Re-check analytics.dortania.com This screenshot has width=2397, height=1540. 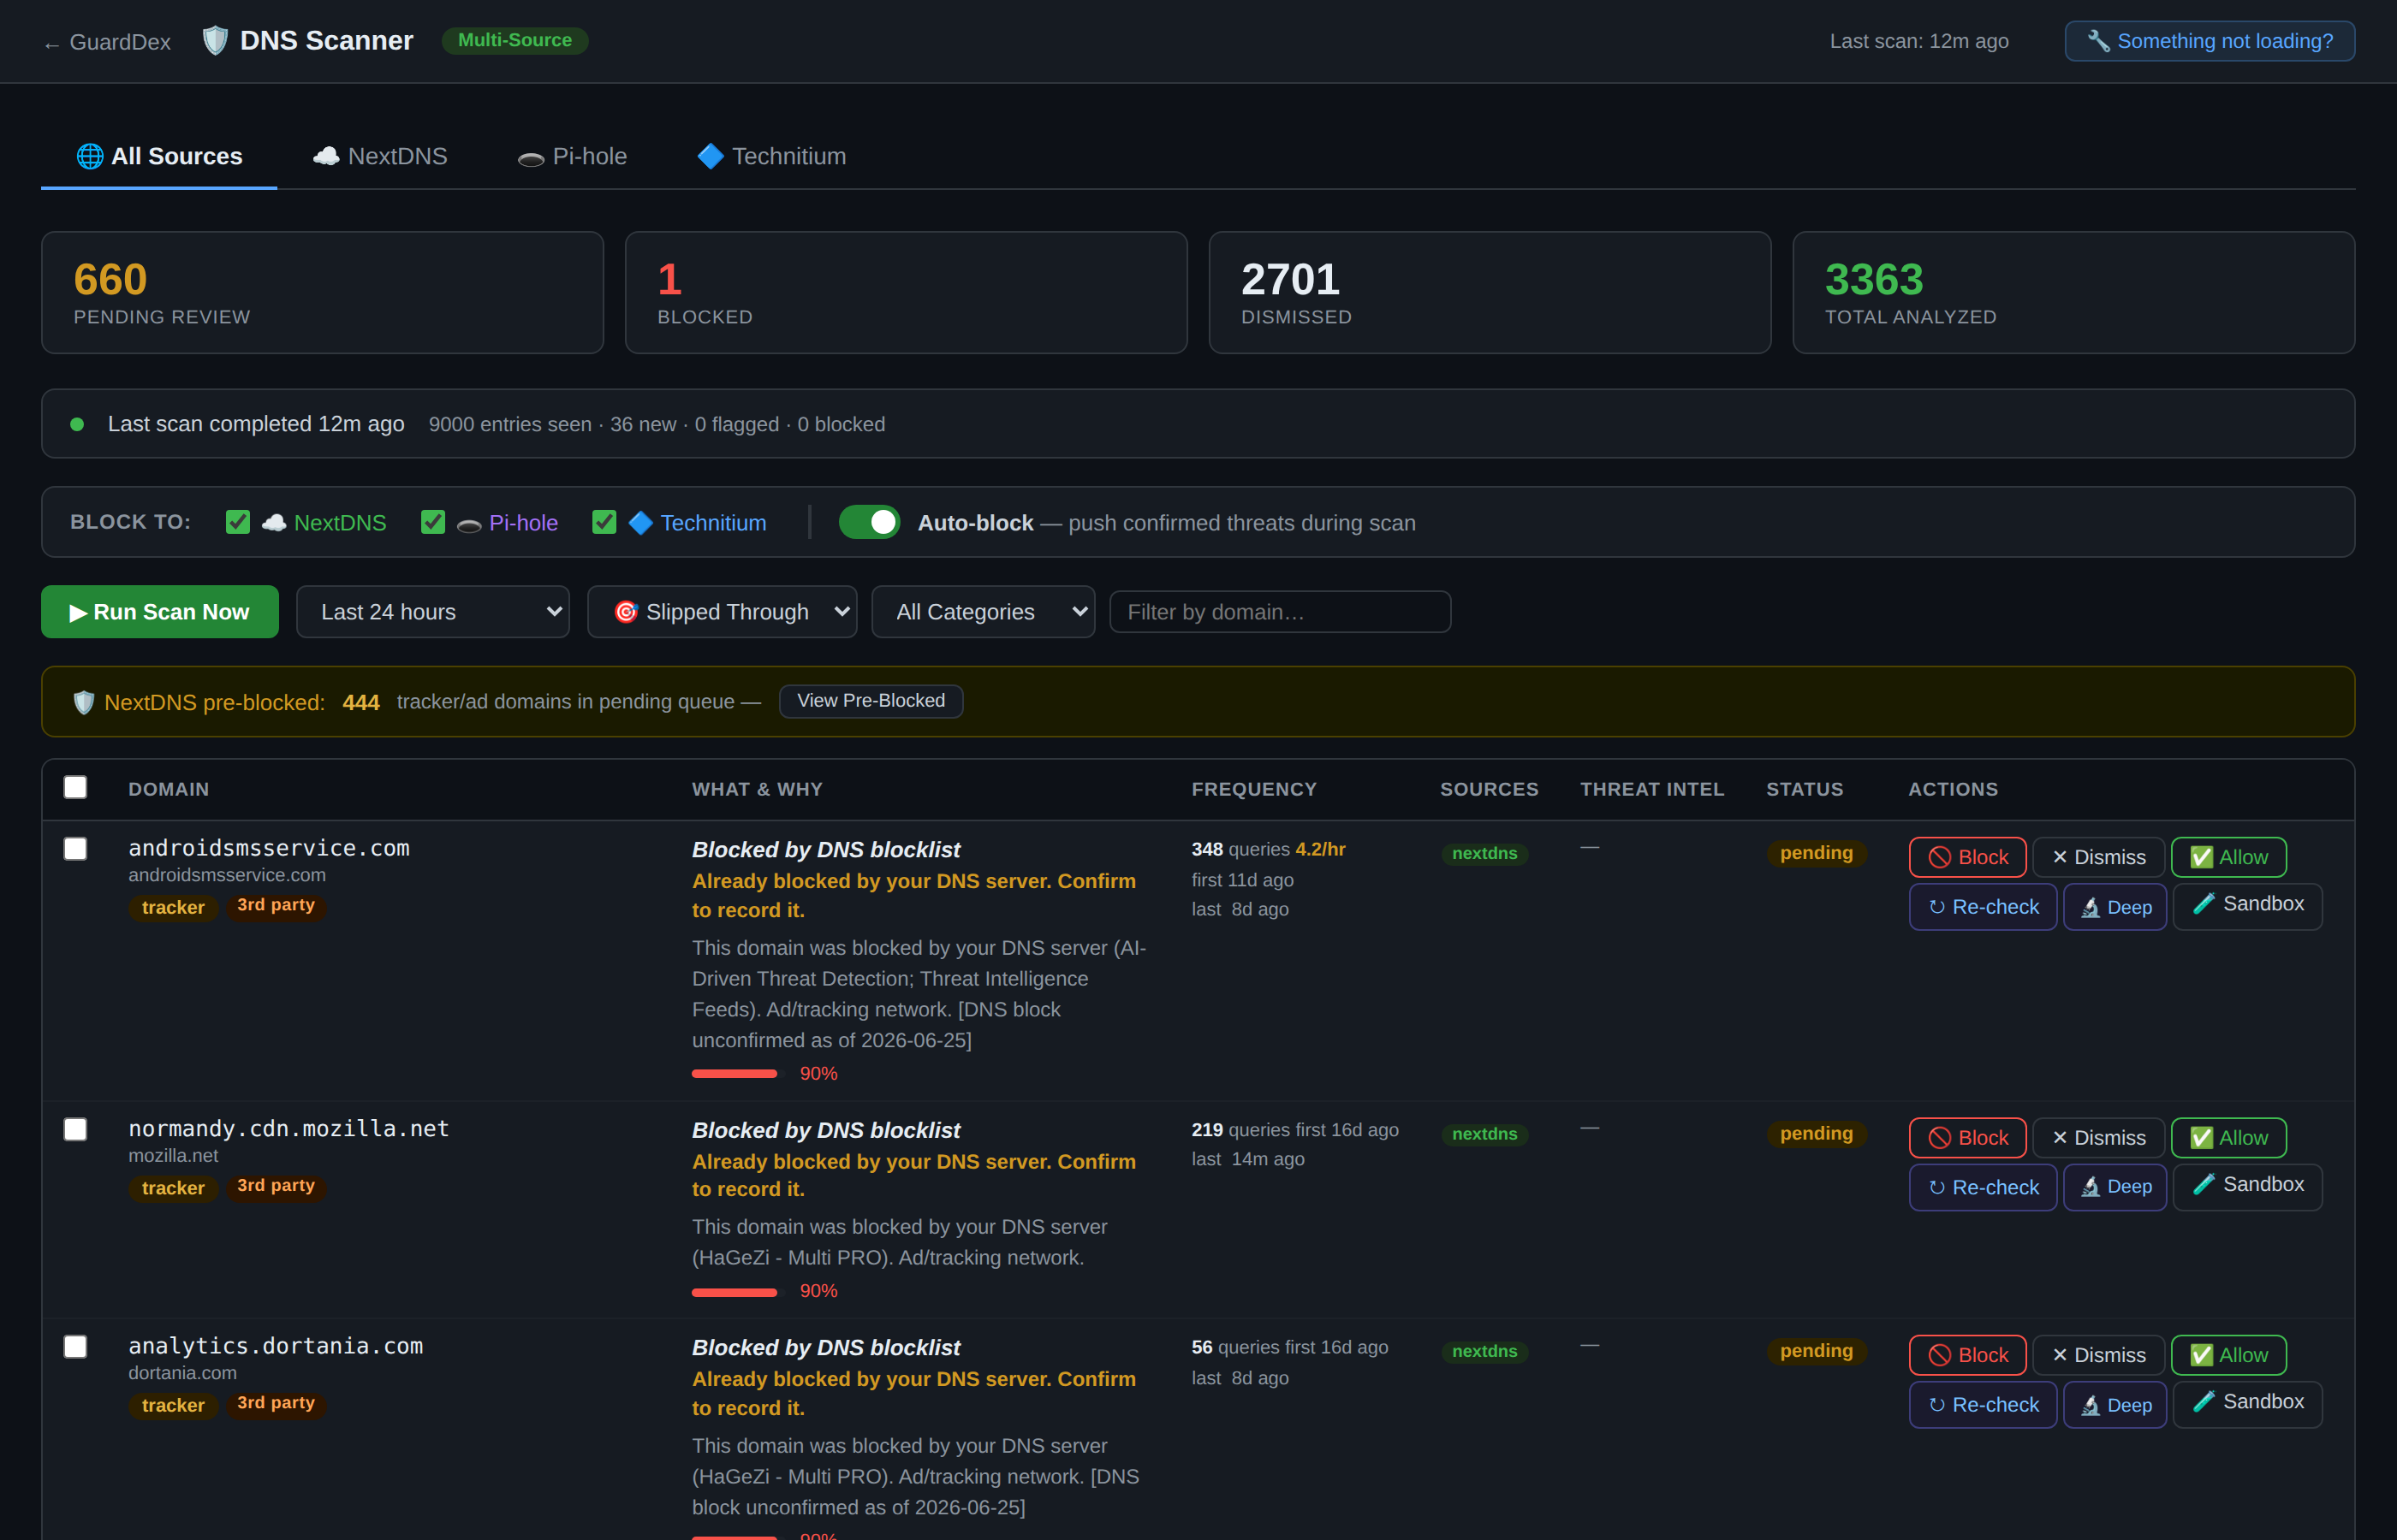coord(1983,1405)
